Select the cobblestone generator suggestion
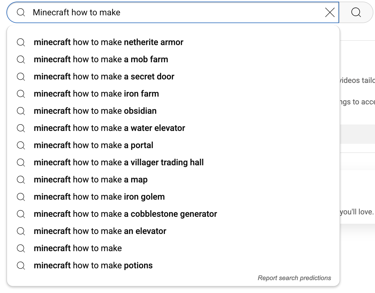375x293 pixels. (x=125, y=214)
